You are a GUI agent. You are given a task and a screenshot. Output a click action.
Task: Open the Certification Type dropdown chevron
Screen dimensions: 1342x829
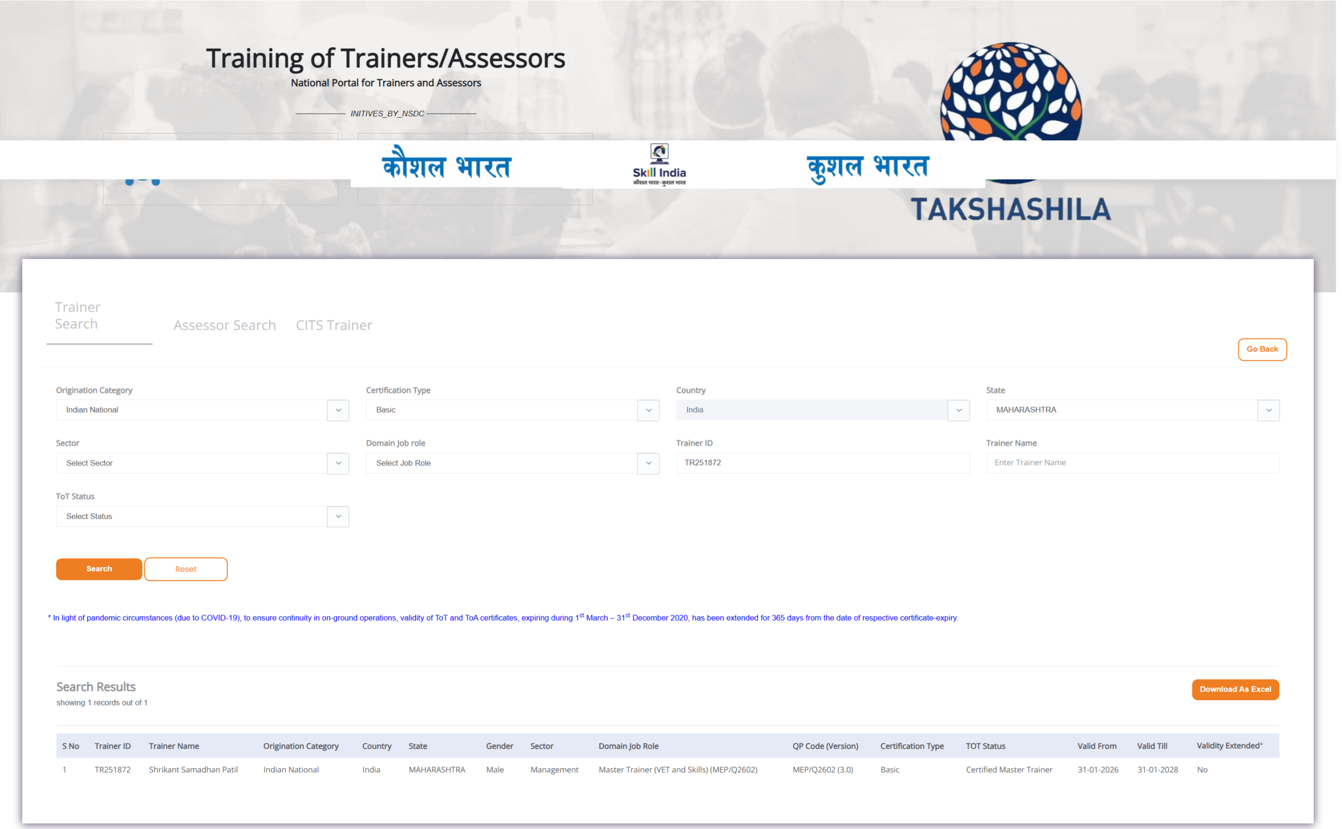click(648, 410)
